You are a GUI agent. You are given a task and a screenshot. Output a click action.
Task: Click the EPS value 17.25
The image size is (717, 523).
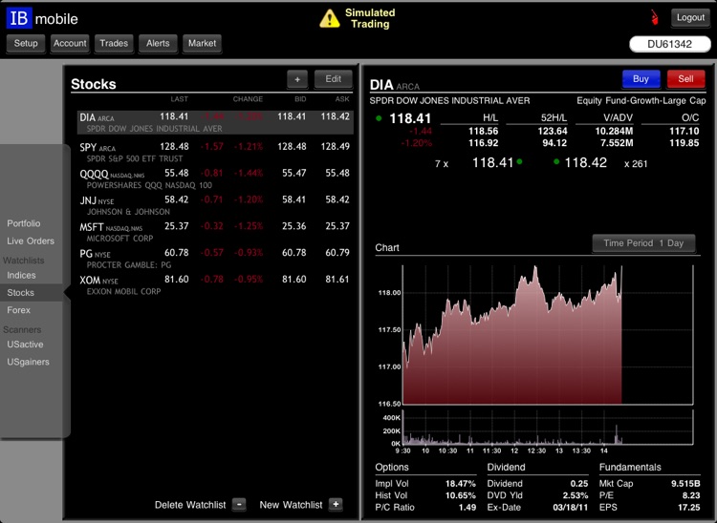coord(688,507)
